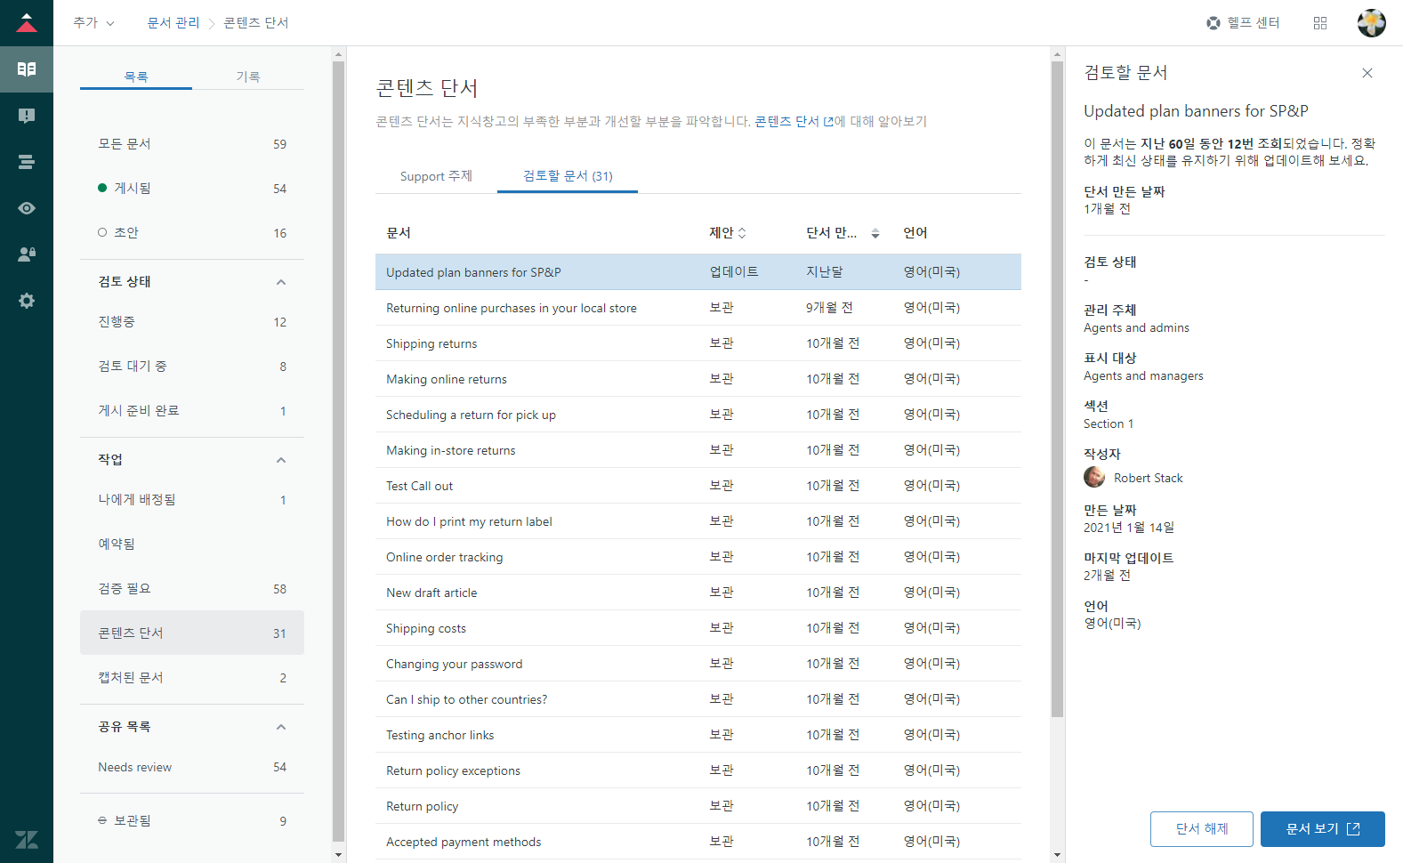Open the customize design eye icon
The width and height of the screenshot is (1403, 863).
[27, 208]
